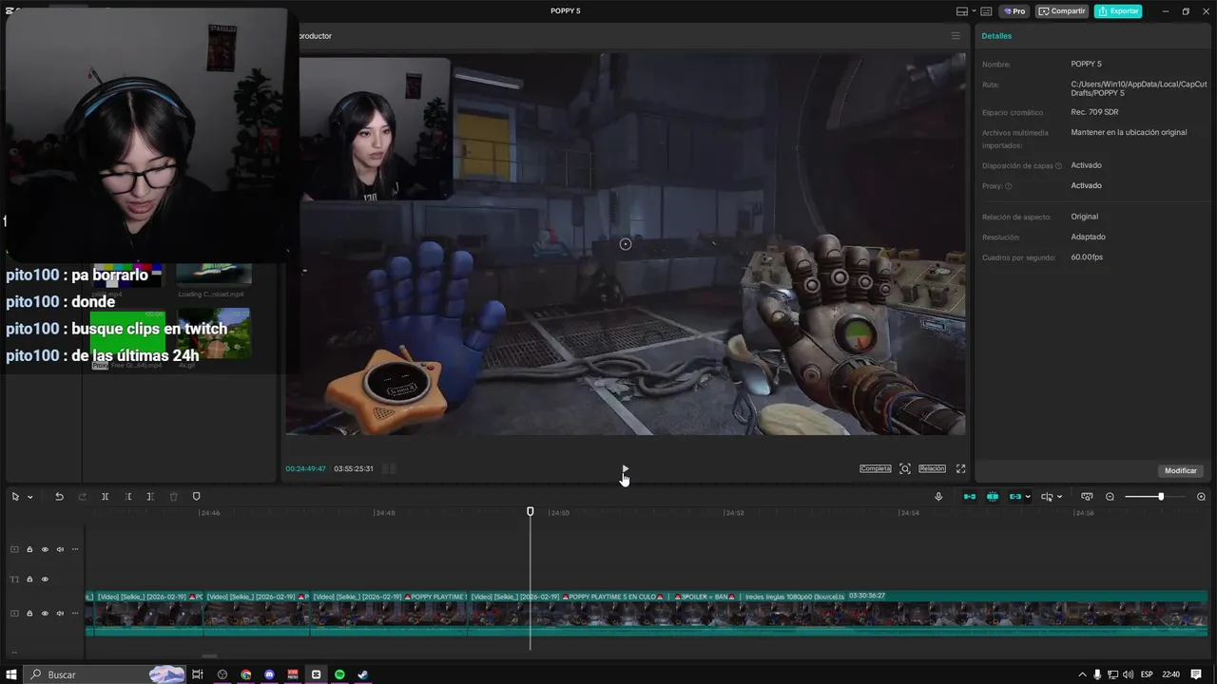Lock the text track

29,579
